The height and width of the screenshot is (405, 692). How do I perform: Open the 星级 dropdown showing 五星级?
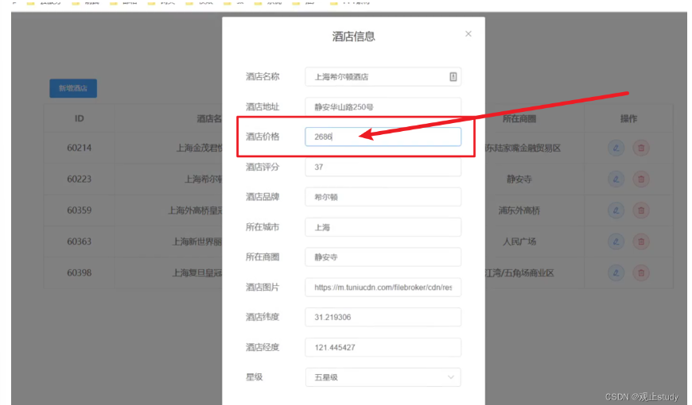coord(383,377)
